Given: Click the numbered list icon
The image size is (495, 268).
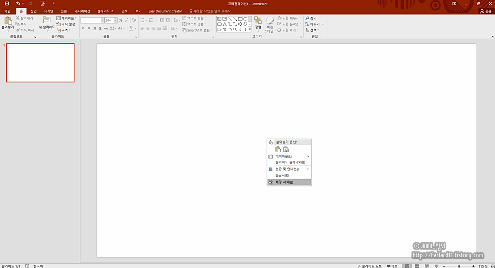Looking at the screenshot, I should click(151, 20).
